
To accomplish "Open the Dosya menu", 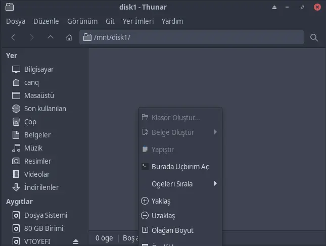I will point(16,21).
